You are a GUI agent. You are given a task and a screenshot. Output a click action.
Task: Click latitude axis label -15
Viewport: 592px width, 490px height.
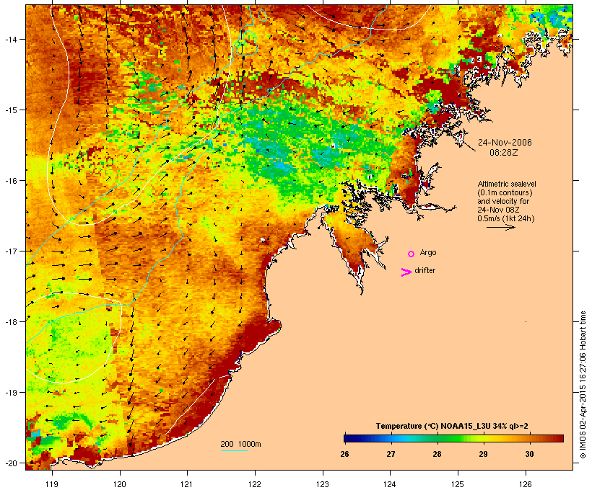click(11, 110)
